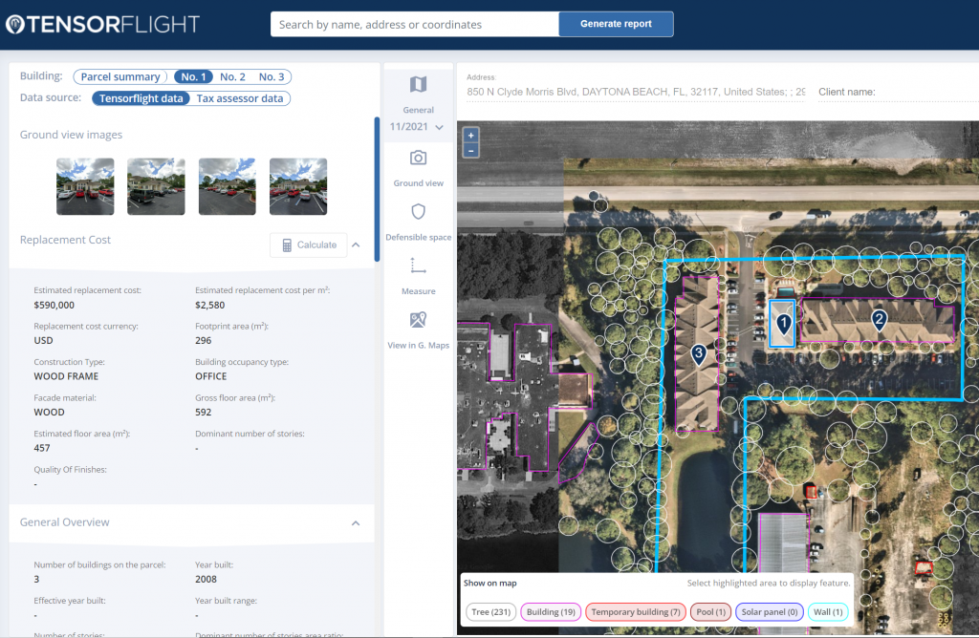Select the No. 2 building tab
Viewport: 979px width, 638px height.
232,76
